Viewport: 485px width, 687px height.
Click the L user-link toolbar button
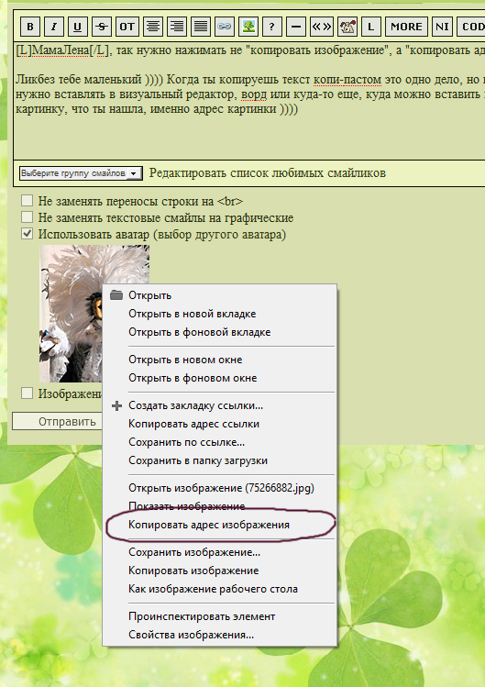370,27
